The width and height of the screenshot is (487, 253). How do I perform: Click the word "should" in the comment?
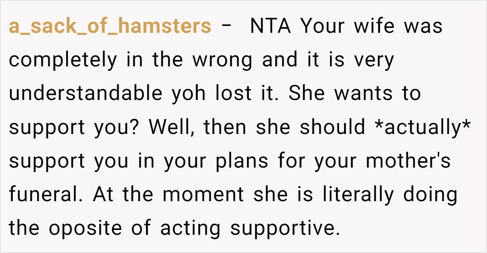click(332, 128)
